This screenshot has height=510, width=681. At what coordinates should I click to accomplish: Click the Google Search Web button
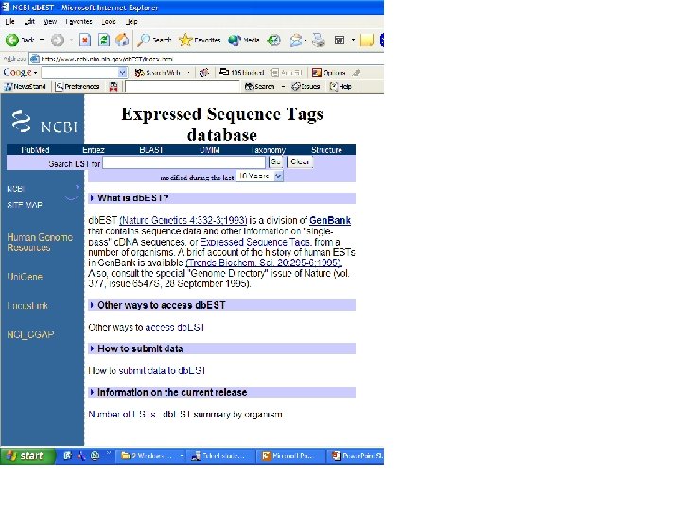click(158, 73)
